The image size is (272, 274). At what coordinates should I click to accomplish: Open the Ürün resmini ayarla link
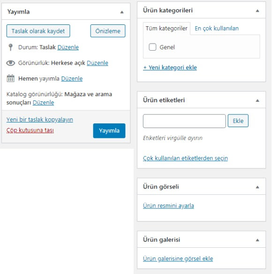(x=168, y=205)
